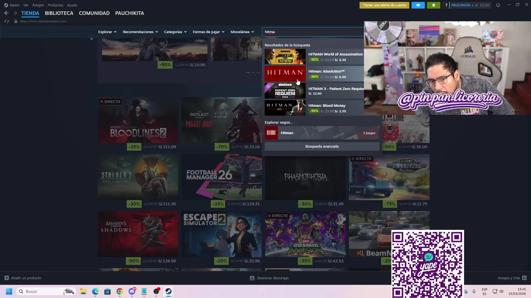The width and height of the screenshot is (531, 298).
Task: Open the Amigos menu
Action: tap(38, 5)
